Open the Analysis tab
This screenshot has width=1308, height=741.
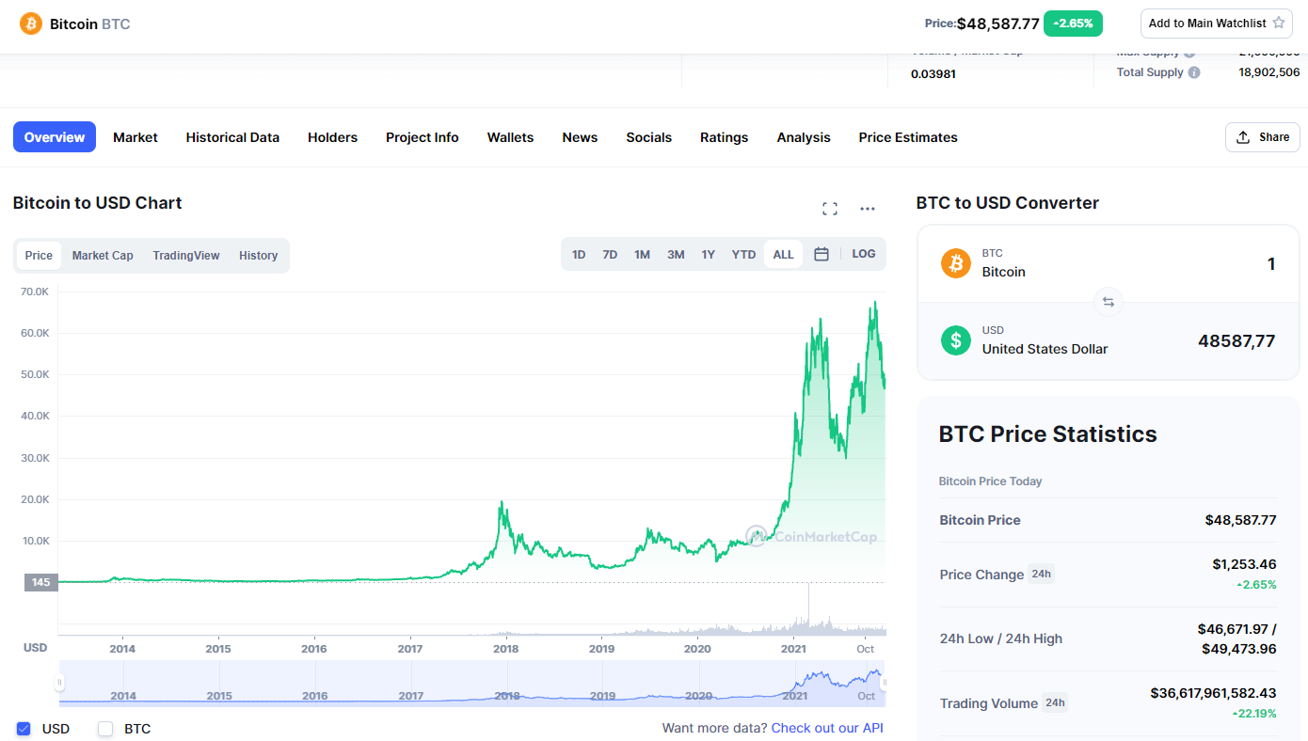[804, 137]
